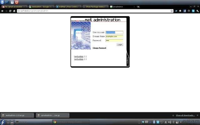Bookmark this page with the star in address bar
200x125 pixels.
[x=172, y=11]
